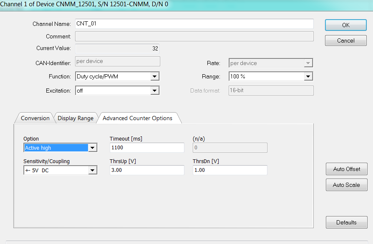Open the Display Range tab
The height and width of the screenshot is (244, 373).
(76, 118)
